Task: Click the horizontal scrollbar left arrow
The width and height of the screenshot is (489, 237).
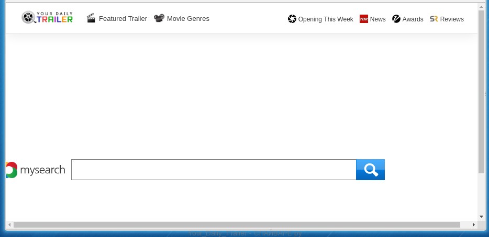Action: pyautogui.click(x=9, y=224)
